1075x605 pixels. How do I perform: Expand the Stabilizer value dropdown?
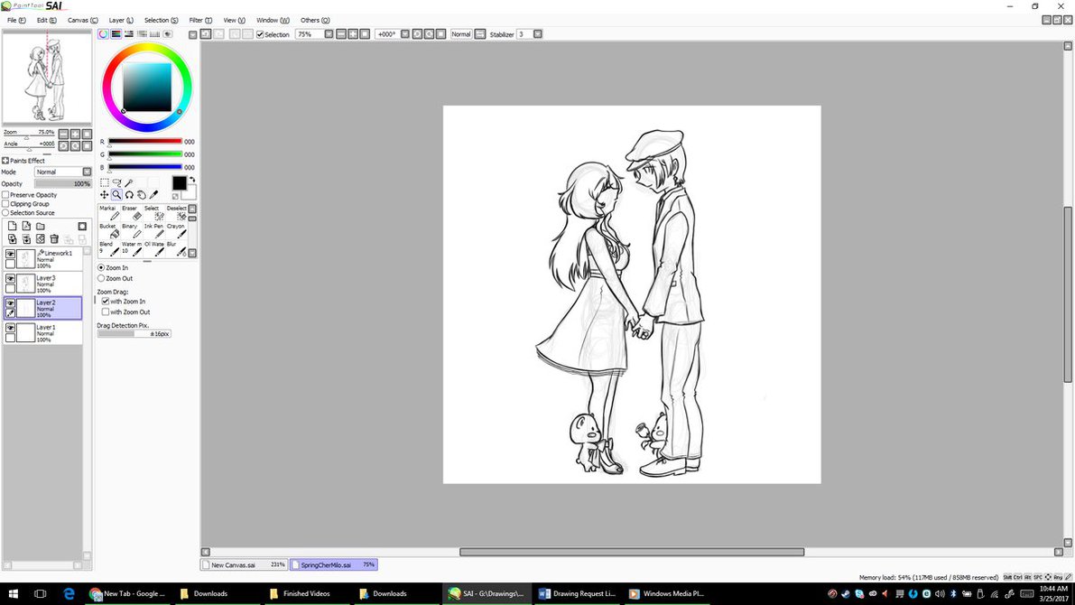tap(537, 34)
